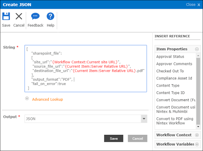Select Convert to PDF using Nintex Workflow
Screen dimensions: 203x151
point(175,121)
